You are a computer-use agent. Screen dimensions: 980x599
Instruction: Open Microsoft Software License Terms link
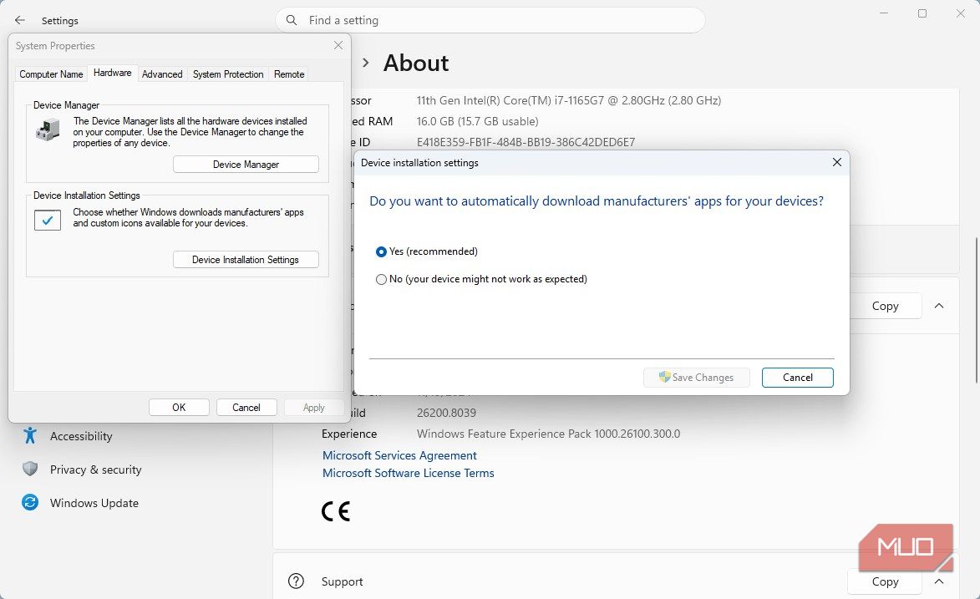409,473
